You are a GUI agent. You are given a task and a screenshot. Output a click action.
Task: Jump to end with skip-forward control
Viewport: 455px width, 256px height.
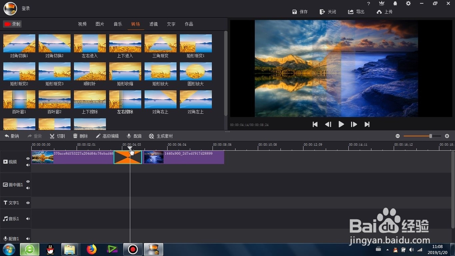pyautogui.click(x=367, y=124)
